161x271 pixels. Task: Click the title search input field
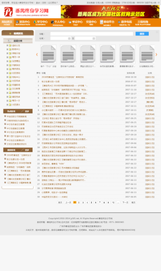92,34
